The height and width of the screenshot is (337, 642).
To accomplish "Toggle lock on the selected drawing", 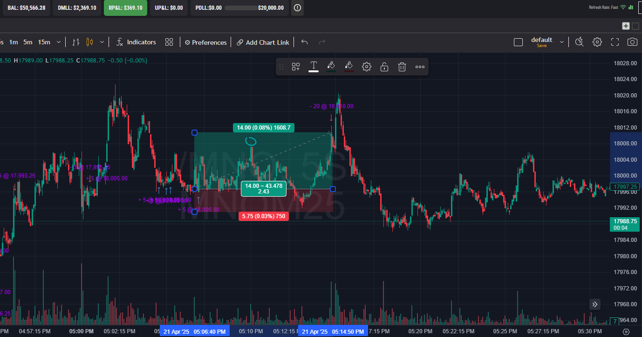I will 384,67.
